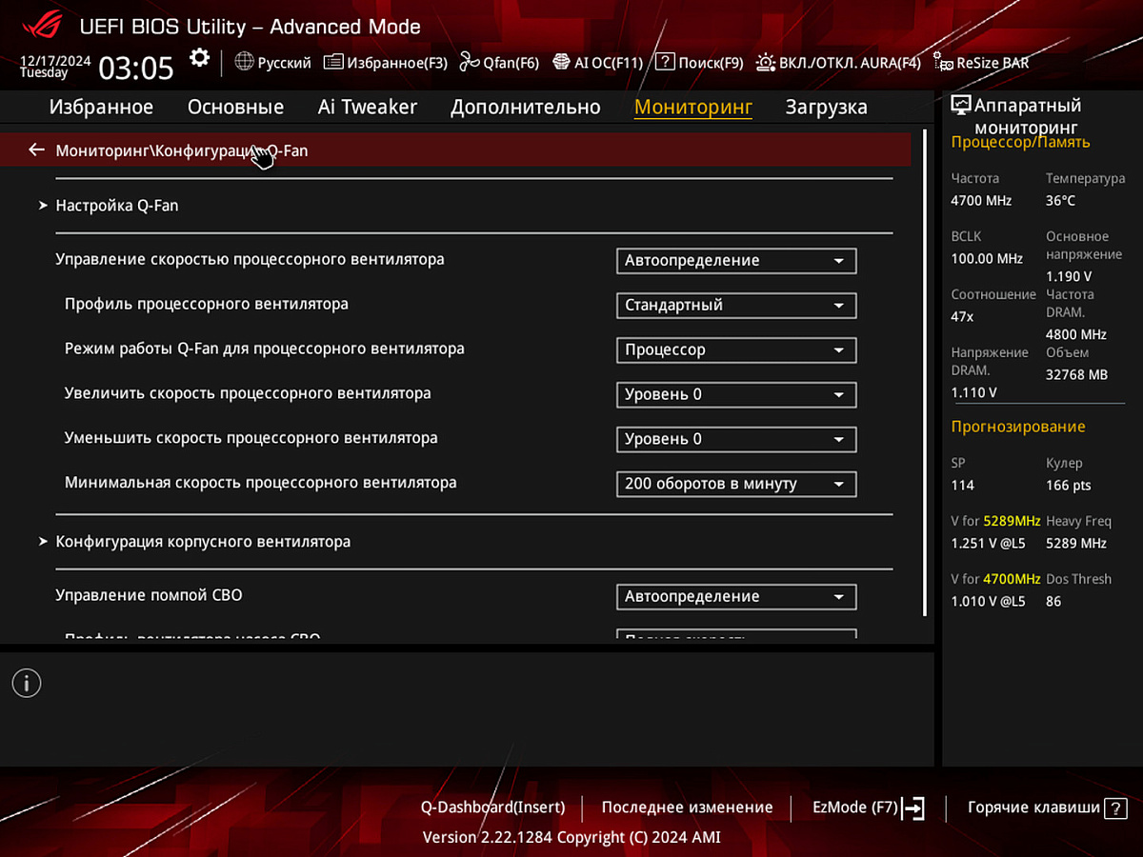This screenshot has width=1143, height=857.
Task: Open Профиль процессорного вентилятора dropdown
Action: (736, 306)
